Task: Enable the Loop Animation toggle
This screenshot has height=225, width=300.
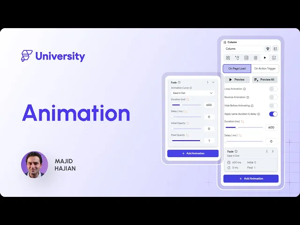Action: click(x=273, y=89)
